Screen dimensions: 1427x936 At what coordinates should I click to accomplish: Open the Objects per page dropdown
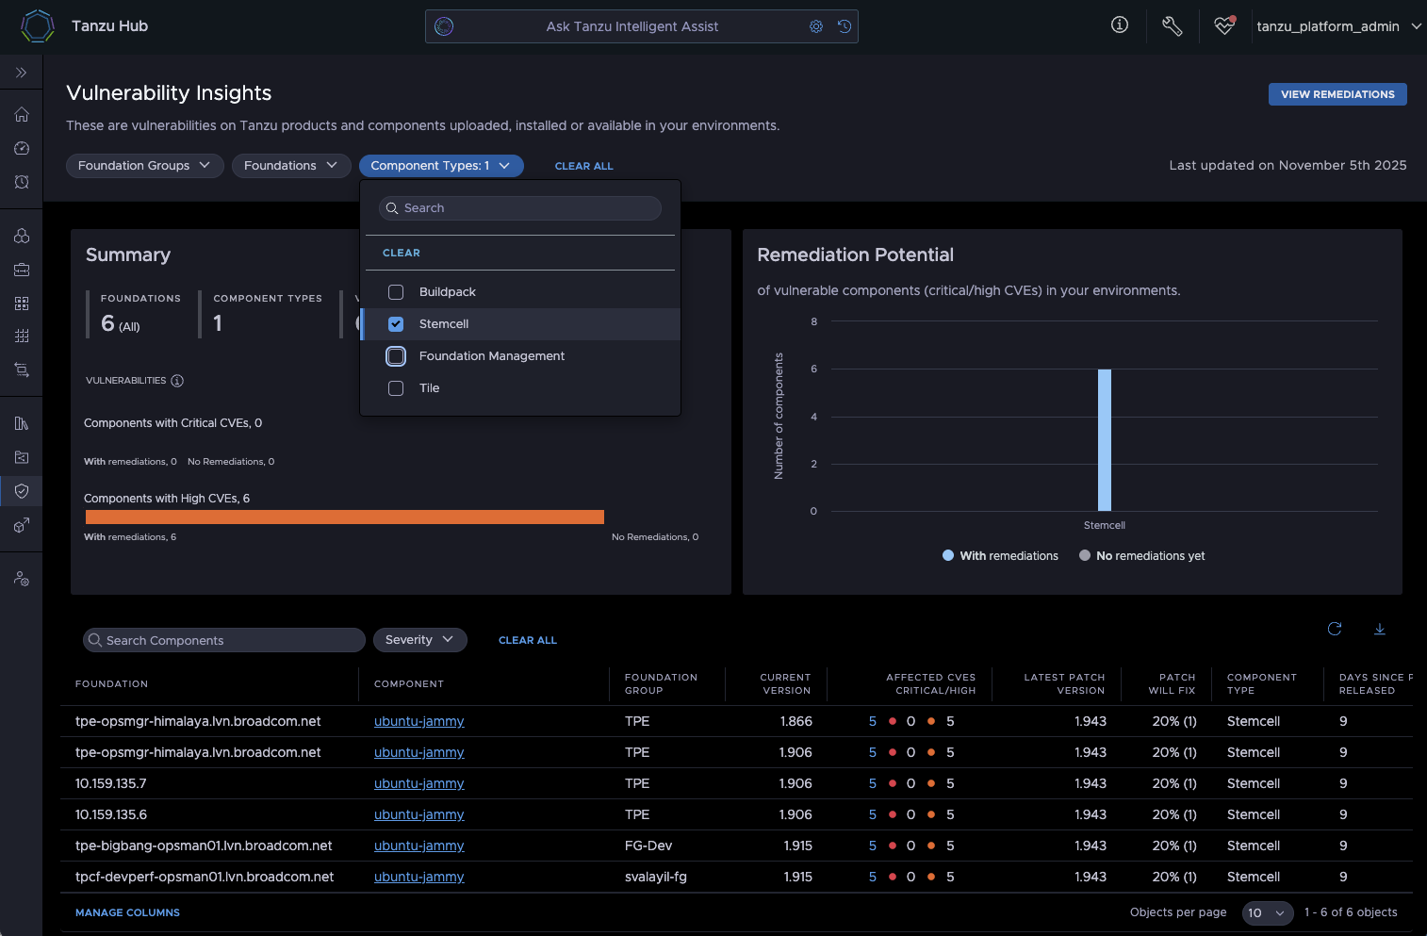point(1267,912)
